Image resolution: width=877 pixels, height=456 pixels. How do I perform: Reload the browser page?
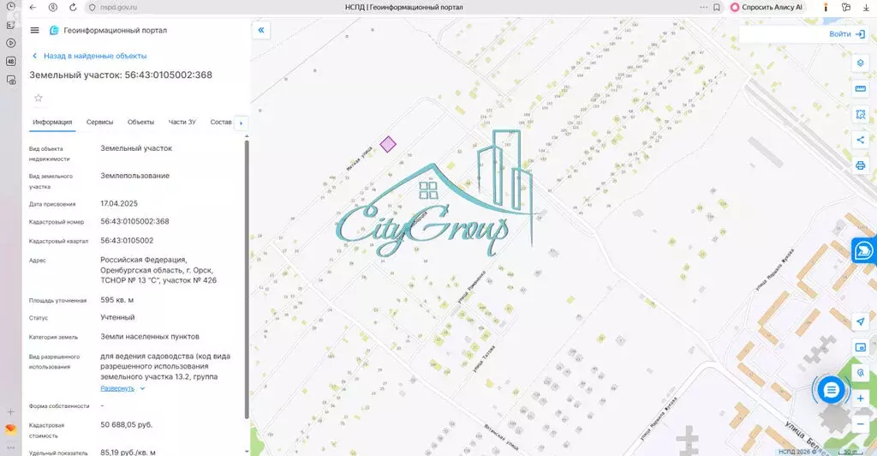click(x=73, y=7)
